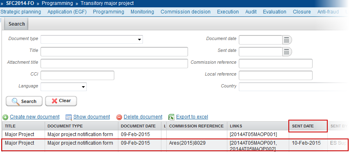Focus the Title input field

(114, 51)
